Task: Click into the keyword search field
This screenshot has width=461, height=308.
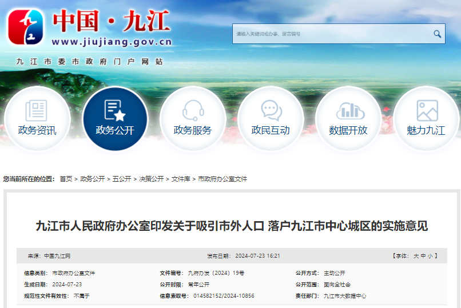Action: 332,34
